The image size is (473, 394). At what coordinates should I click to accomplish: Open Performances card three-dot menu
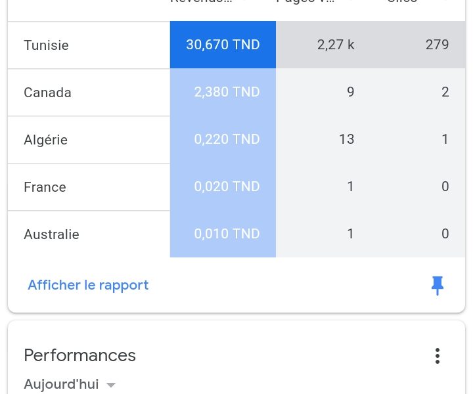tap(438, 356)
